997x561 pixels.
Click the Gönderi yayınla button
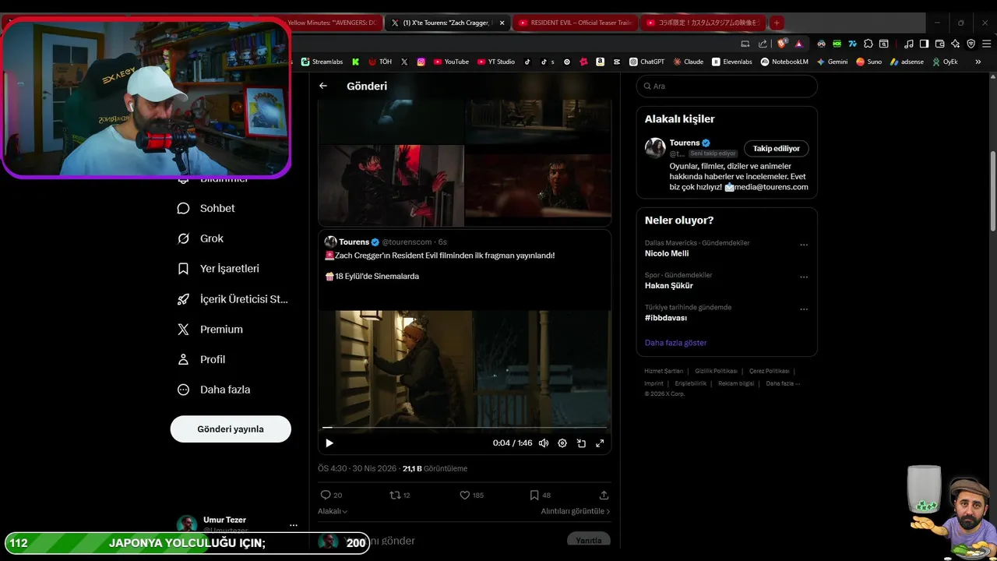pyautogui.click(x=231, y=429)
